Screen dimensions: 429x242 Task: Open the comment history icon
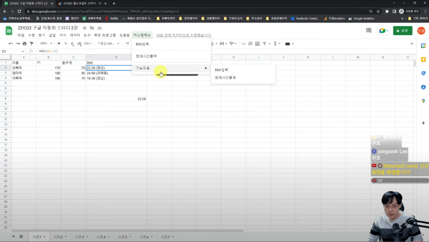(x=369, y=31)
